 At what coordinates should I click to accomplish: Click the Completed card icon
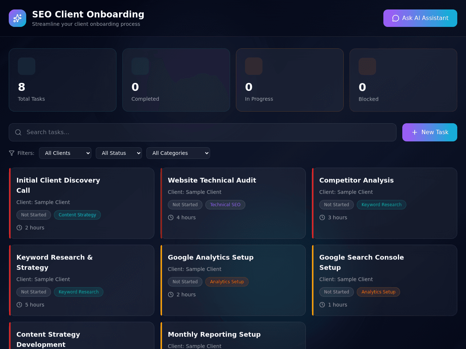click(140, 66)
